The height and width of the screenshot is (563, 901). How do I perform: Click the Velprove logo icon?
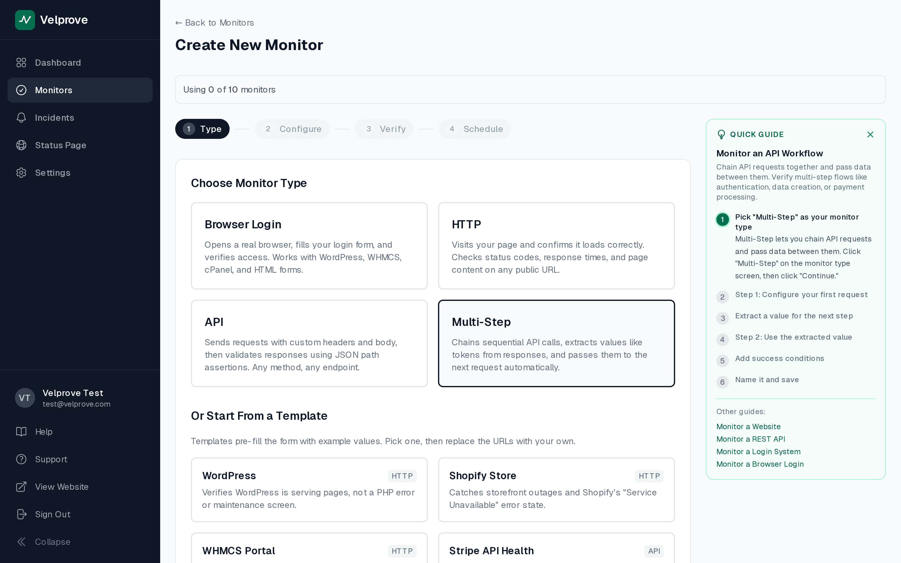click(25, 20)
